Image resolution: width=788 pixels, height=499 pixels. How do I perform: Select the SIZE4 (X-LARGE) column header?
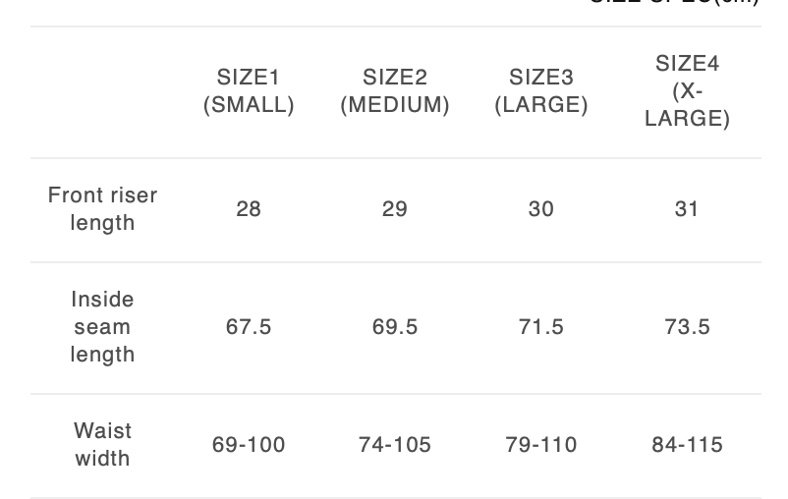[x=687, y=91]
